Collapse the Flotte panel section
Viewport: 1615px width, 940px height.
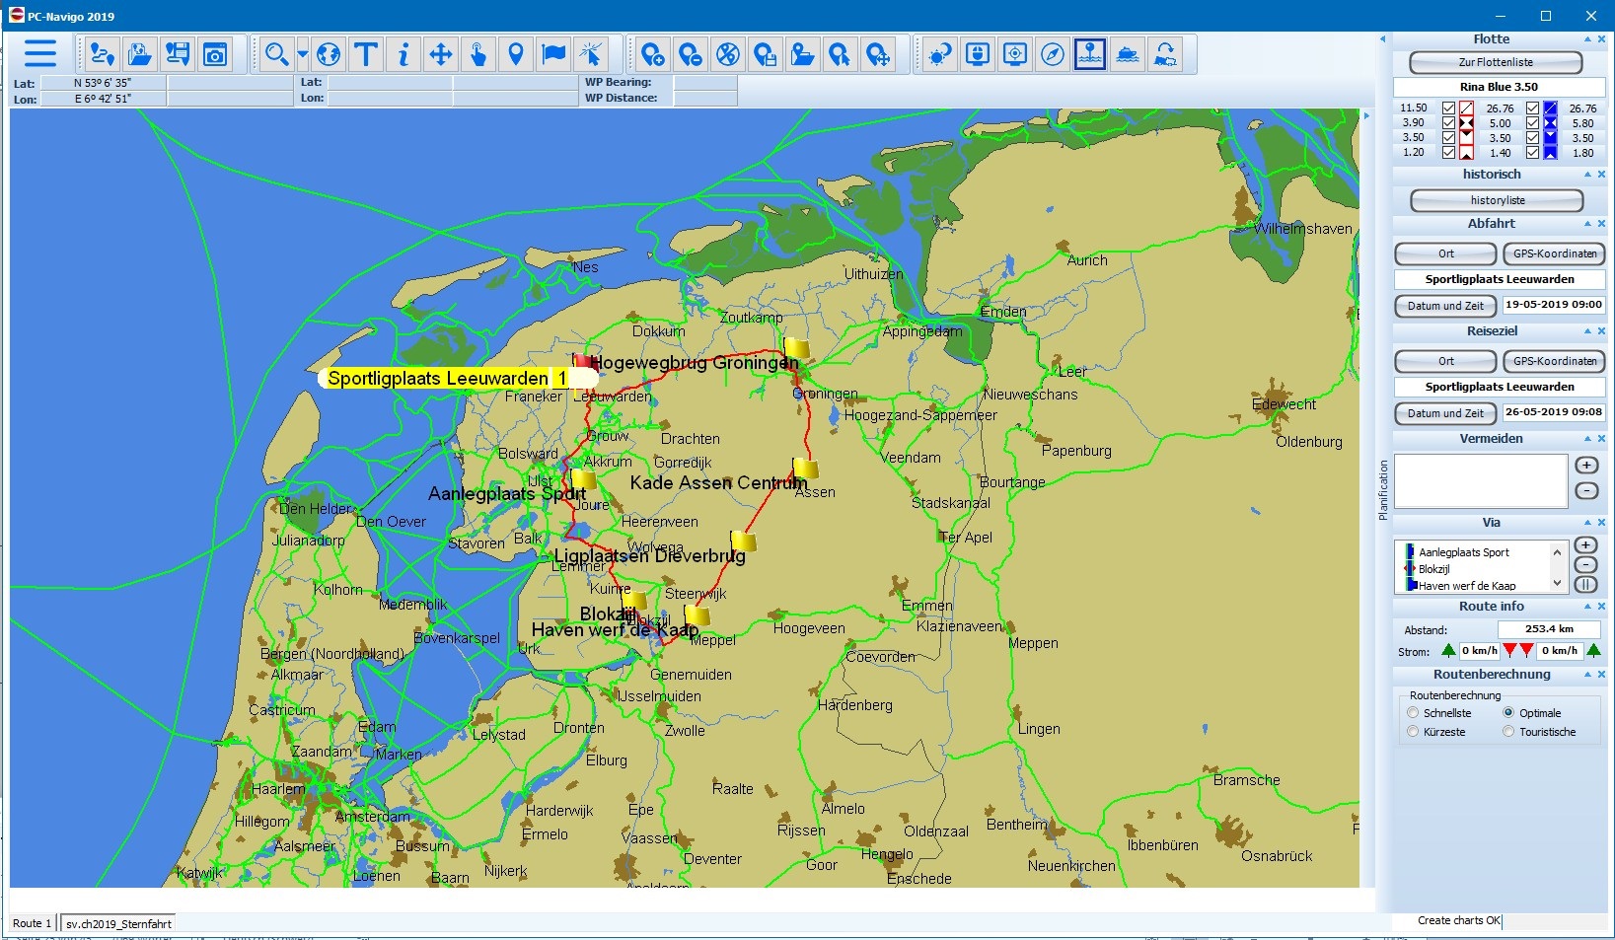tap(1587, 39)
